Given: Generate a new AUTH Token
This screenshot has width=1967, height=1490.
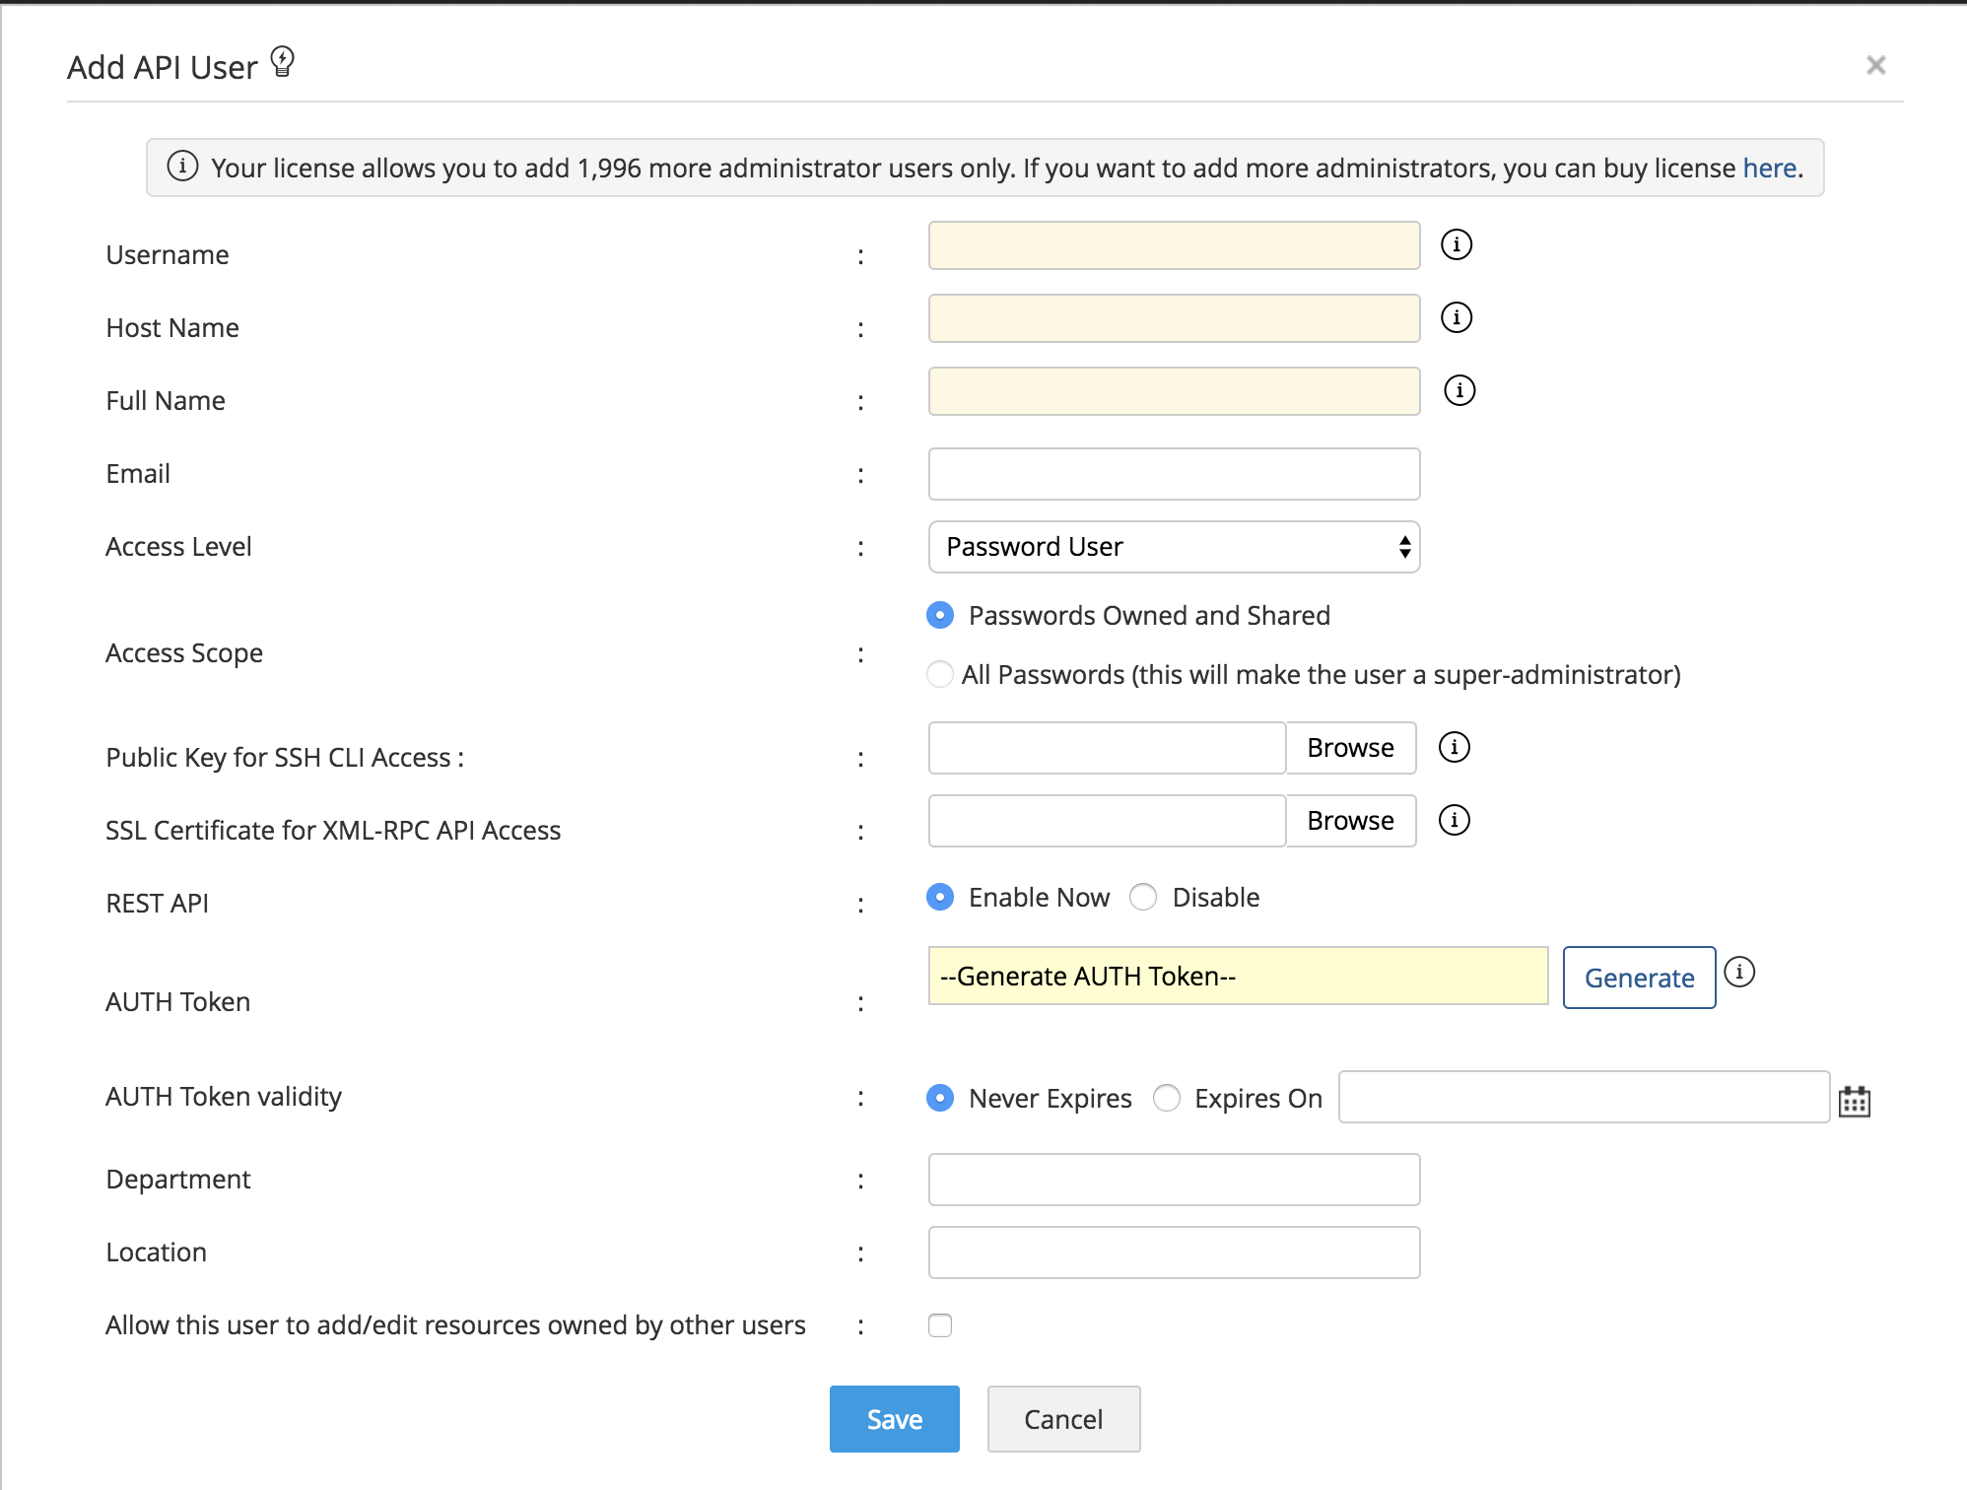Looking at the screenshot, I should point(1638,977).
